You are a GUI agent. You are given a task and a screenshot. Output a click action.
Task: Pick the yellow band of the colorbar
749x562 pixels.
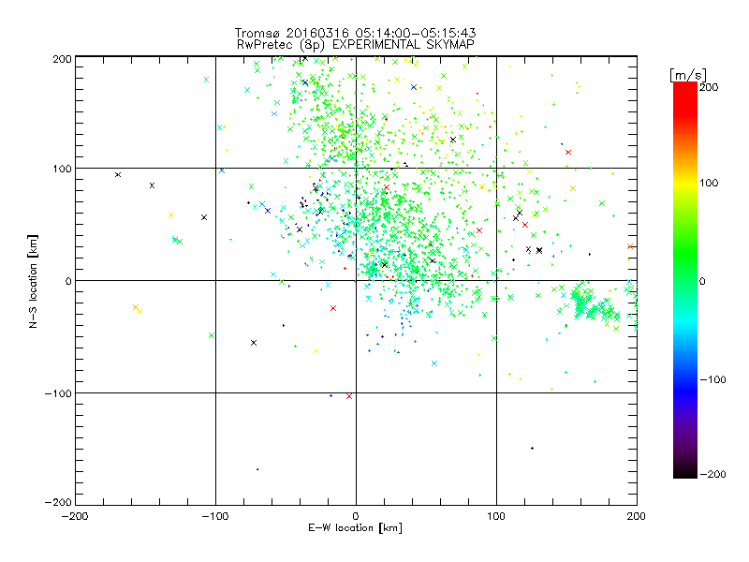click(685, 184)
